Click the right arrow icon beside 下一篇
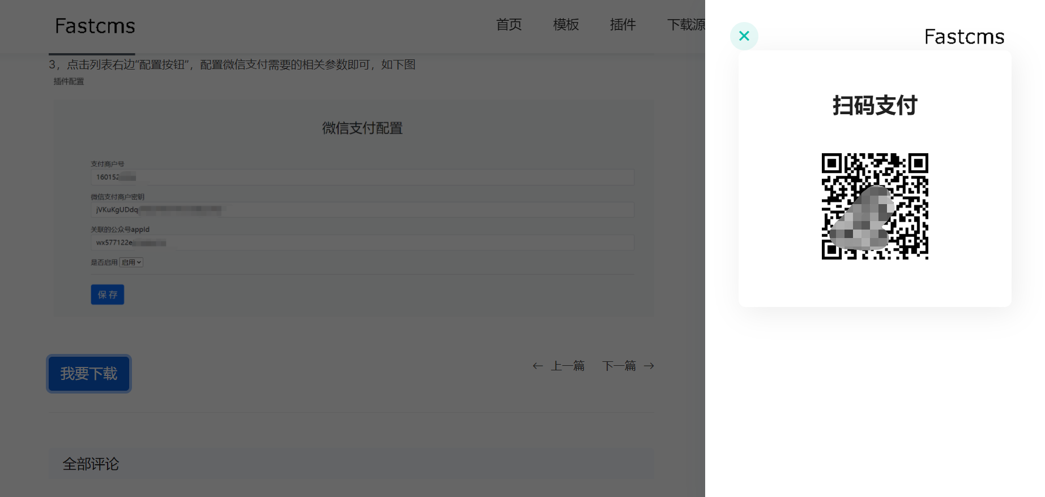Image resolution: width=1045 pixels, height=497 pixels. coord(649,366)
